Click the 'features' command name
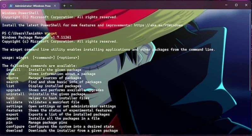The image size is (252, 136). pyautogui.click(x=14, y=110)
